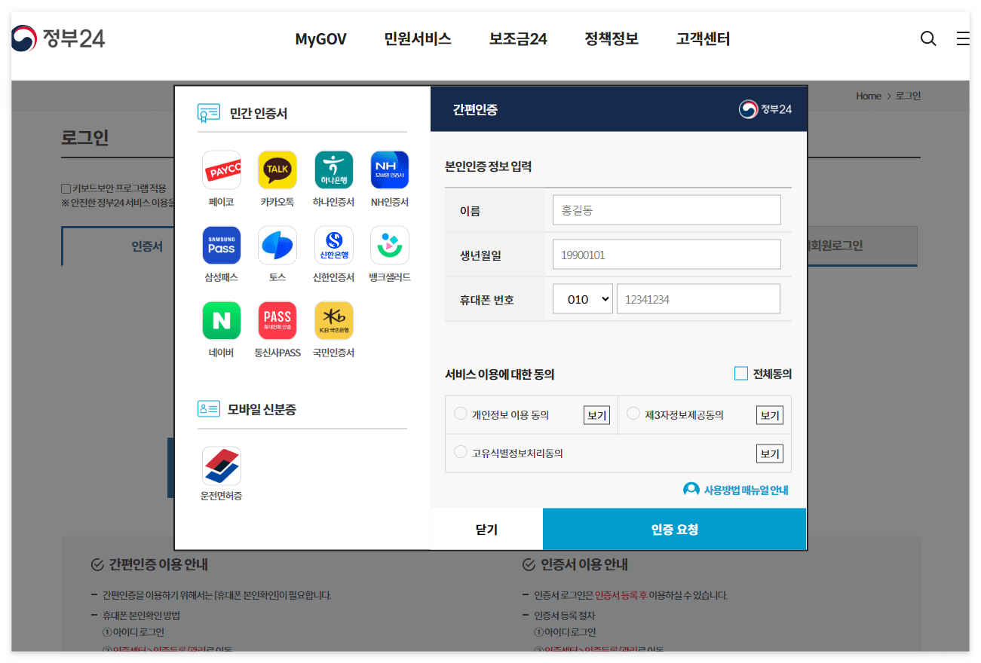Open 민원서비스 menu
Viewport: 981px width, 663px height.
click(x=418, y=39)
